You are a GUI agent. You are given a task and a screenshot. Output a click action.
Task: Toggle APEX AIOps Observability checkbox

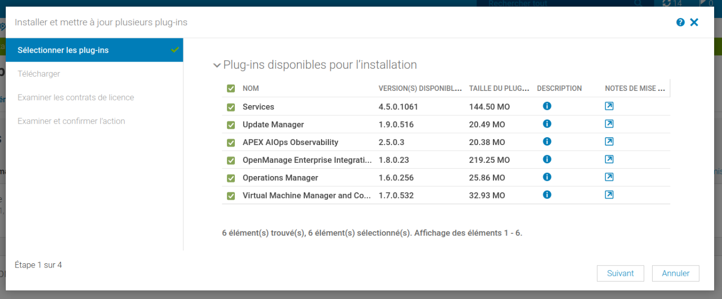231,143
